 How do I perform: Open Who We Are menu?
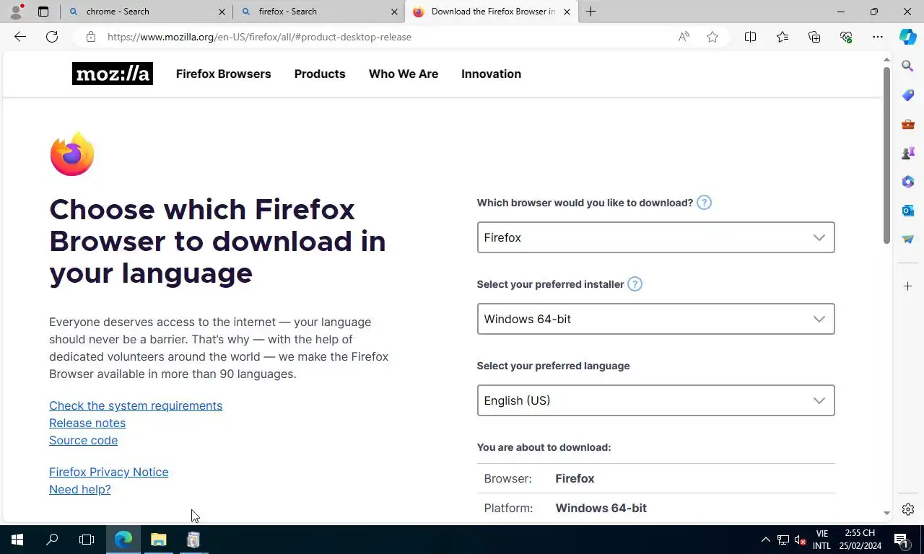pos(404,74)
